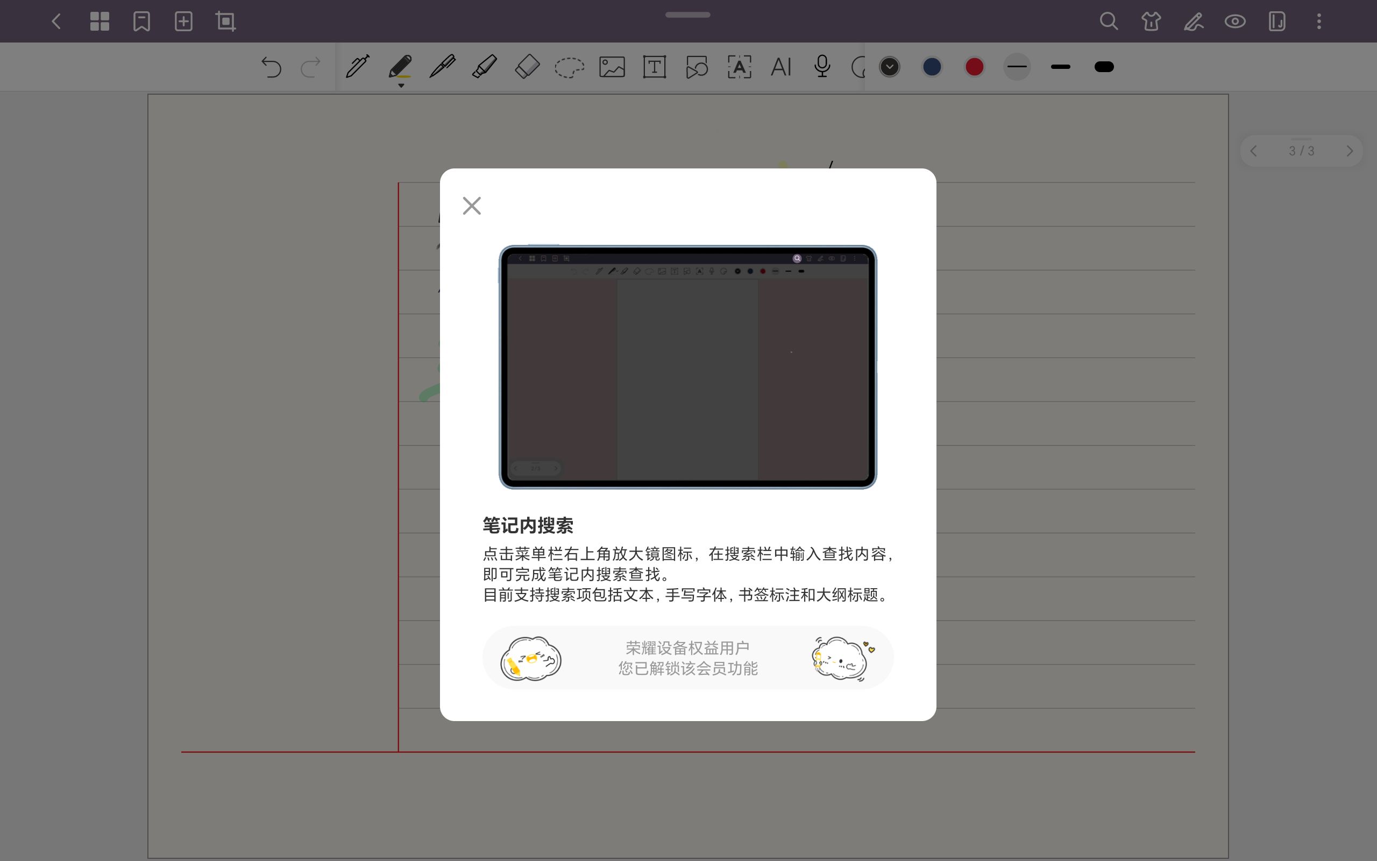Toggle a bookmark on the current page
The height and width of the screenshot is (861, 1377).
141,21
